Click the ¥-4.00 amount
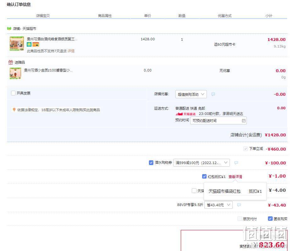This screenshot has width=290, height=251. 277,190
